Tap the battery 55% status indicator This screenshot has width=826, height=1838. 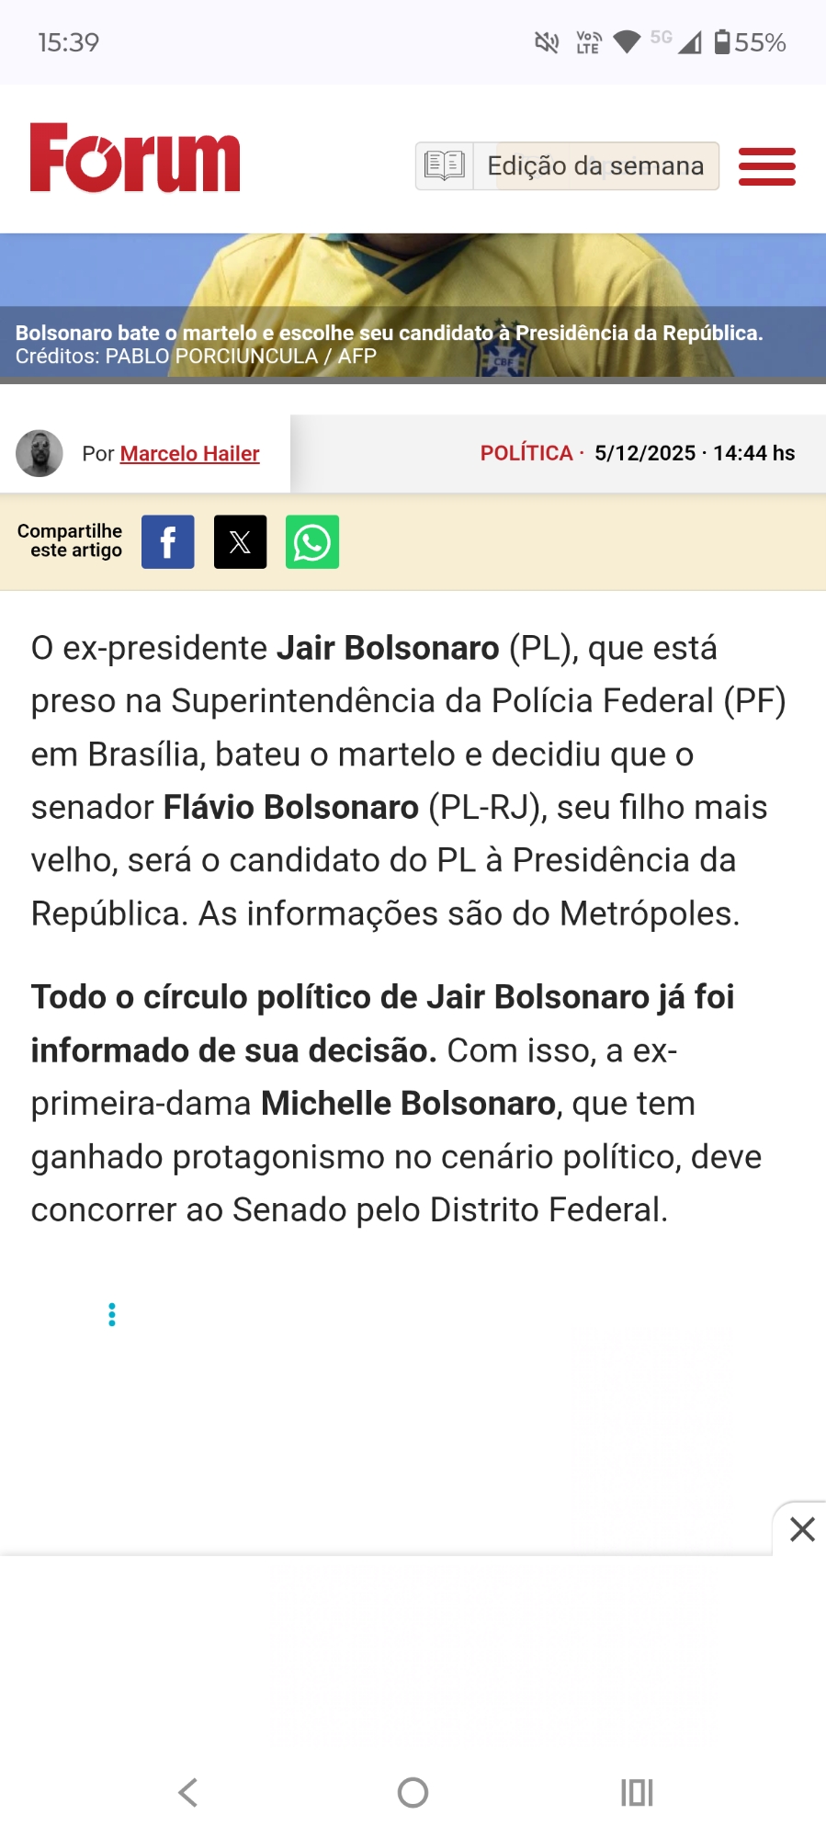click(x=751, y=42)
